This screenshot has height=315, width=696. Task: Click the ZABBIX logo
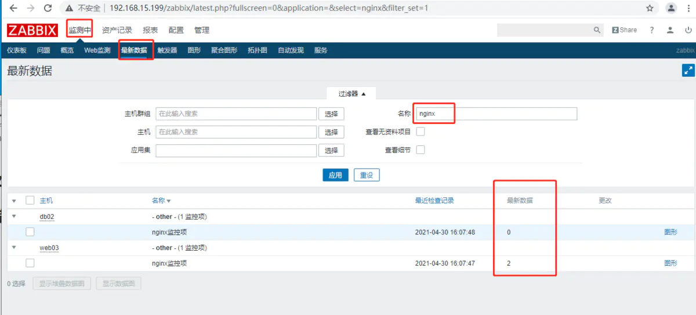32,30
